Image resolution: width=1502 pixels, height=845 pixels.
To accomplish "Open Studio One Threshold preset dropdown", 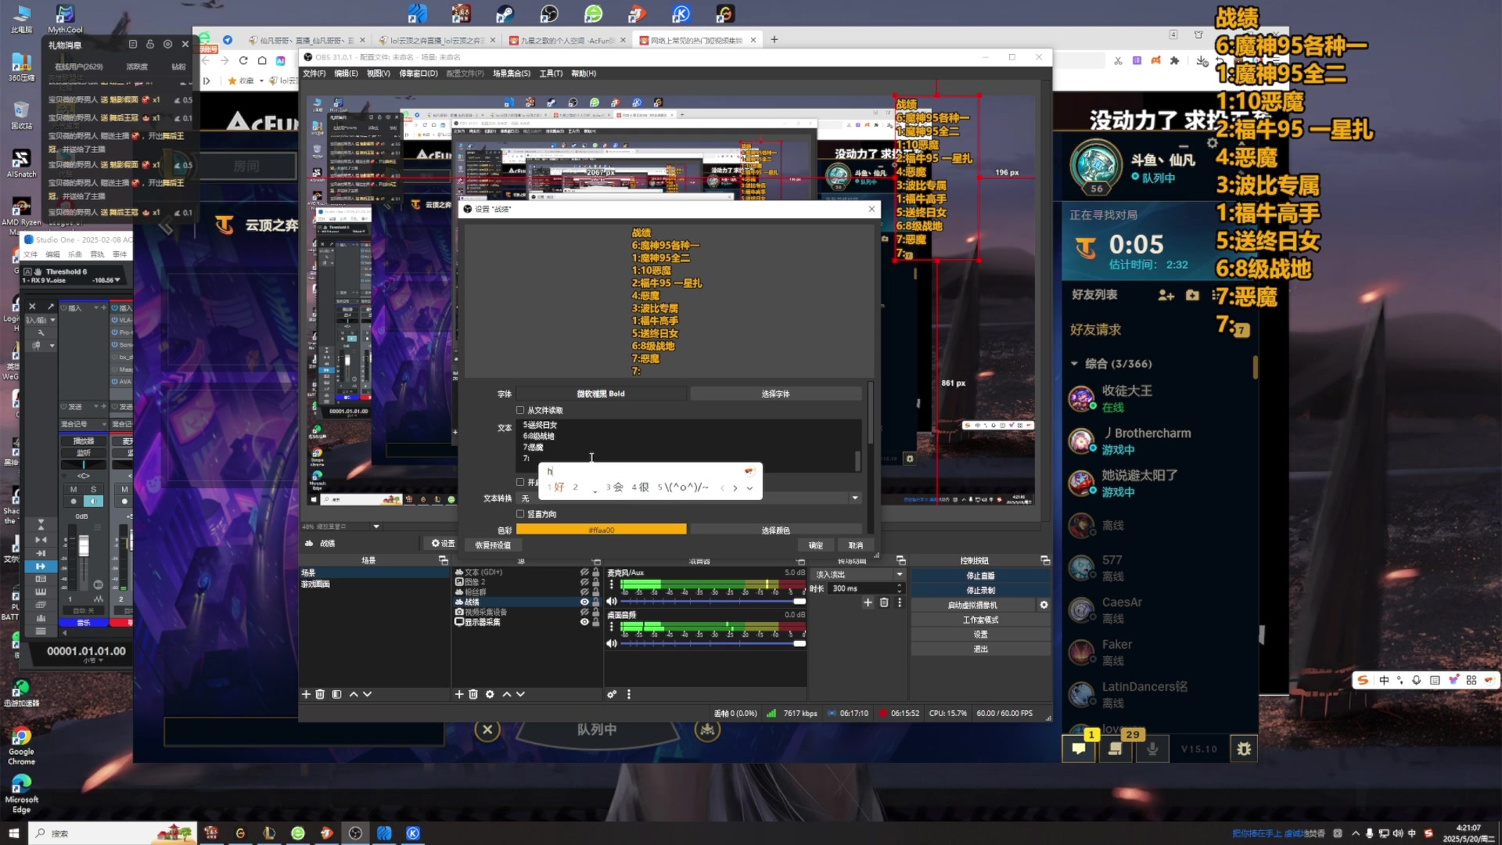I will [117, 280].
